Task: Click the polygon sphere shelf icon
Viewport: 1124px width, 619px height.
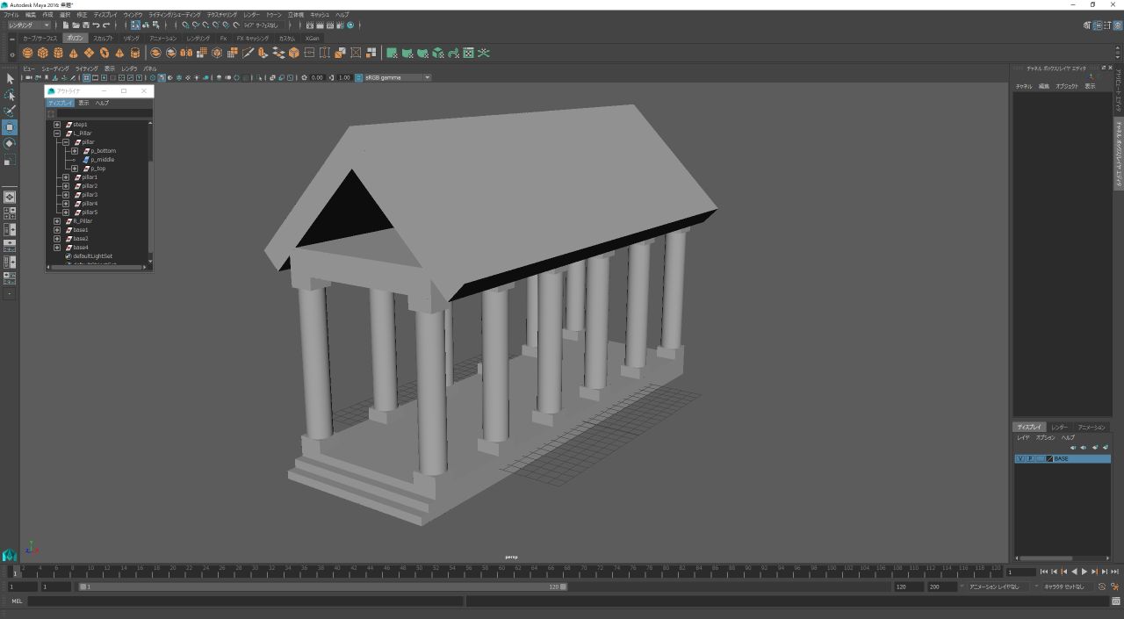Action: [x=27, y=53]
